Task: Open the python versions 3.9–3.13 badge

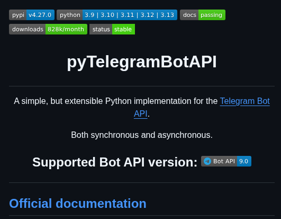Action: 117,15
